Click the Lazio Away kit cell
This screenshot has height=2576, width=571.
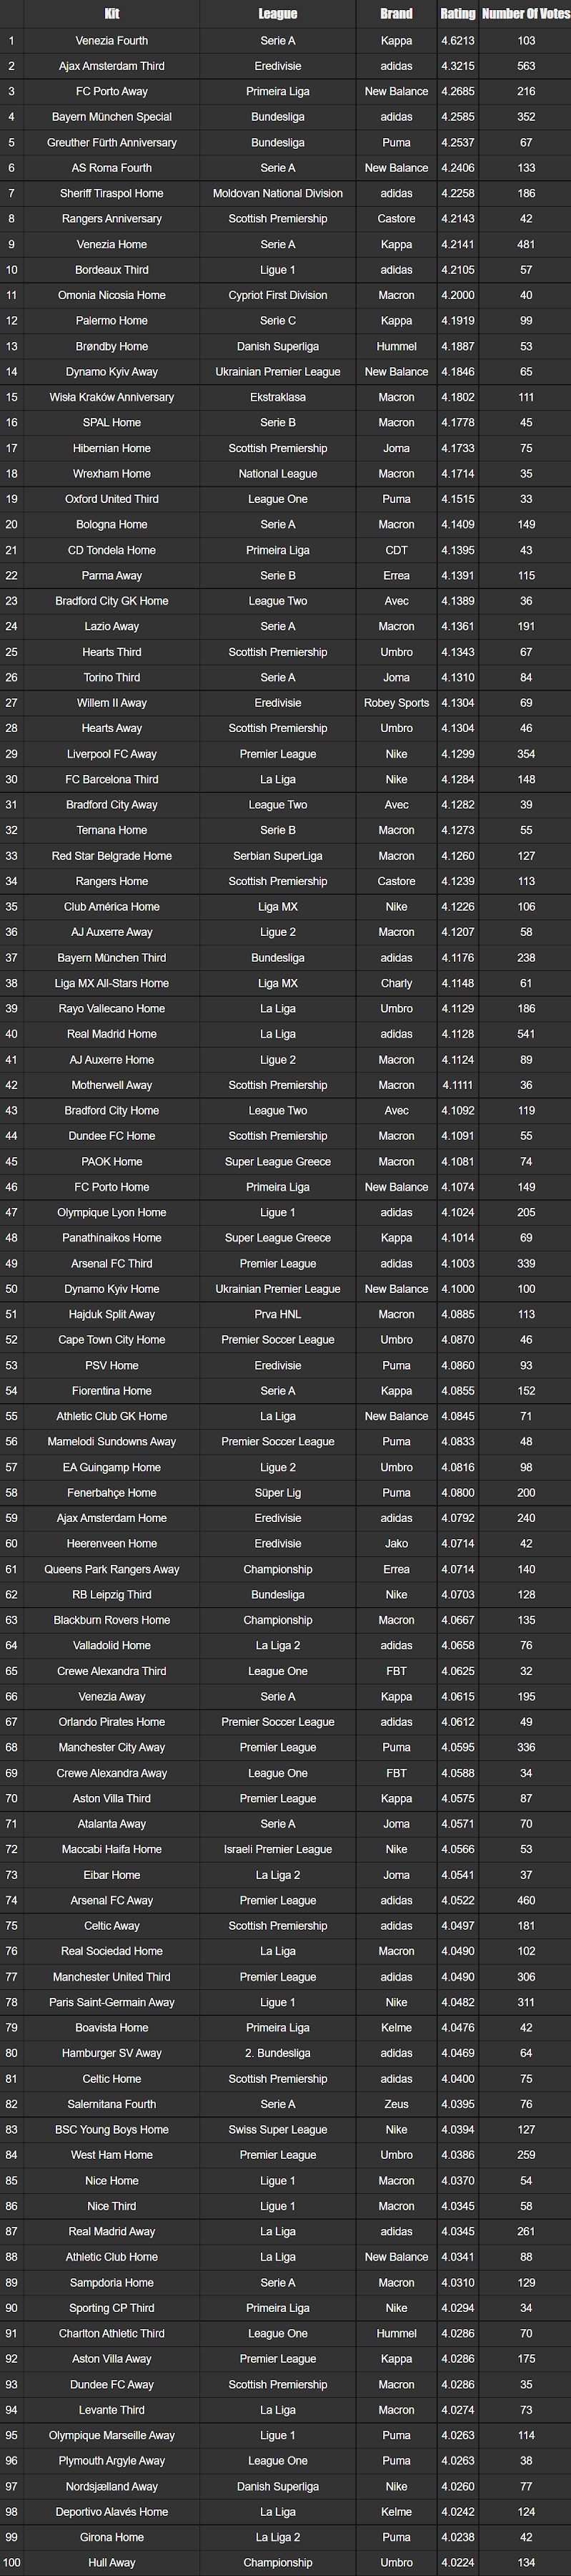[111, 626]
